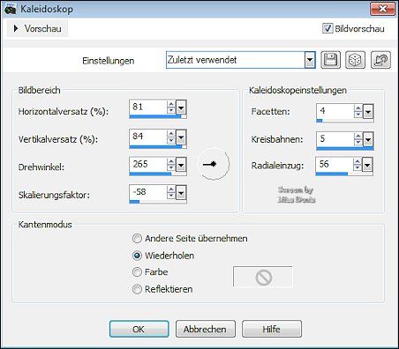Expand the Vorschau disclosure triangle
This screenshot has height=349, width=399.
tap(16, 28)
